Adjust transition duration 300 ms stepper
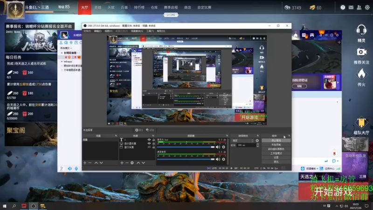The height and width of the screenshot is (210, 373). [x=258, y=145]
